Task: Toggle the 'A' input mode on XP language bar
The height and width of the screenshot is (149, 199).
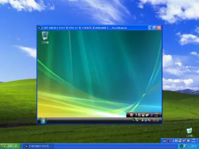Action: (174, 141)
